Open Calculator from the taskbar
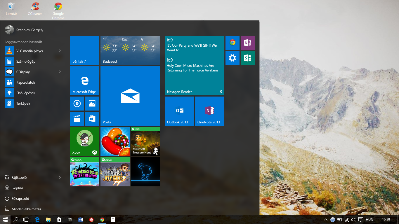This screenshot has width=399, height=224. (x=113, y=220)
